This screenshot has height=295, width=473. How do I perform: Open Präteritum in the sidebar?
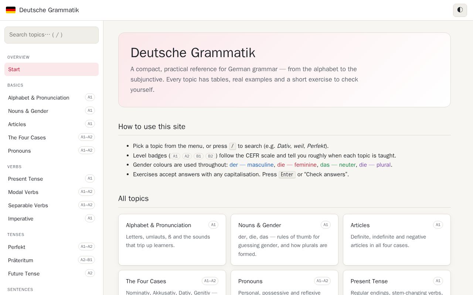tap(51, 260)
